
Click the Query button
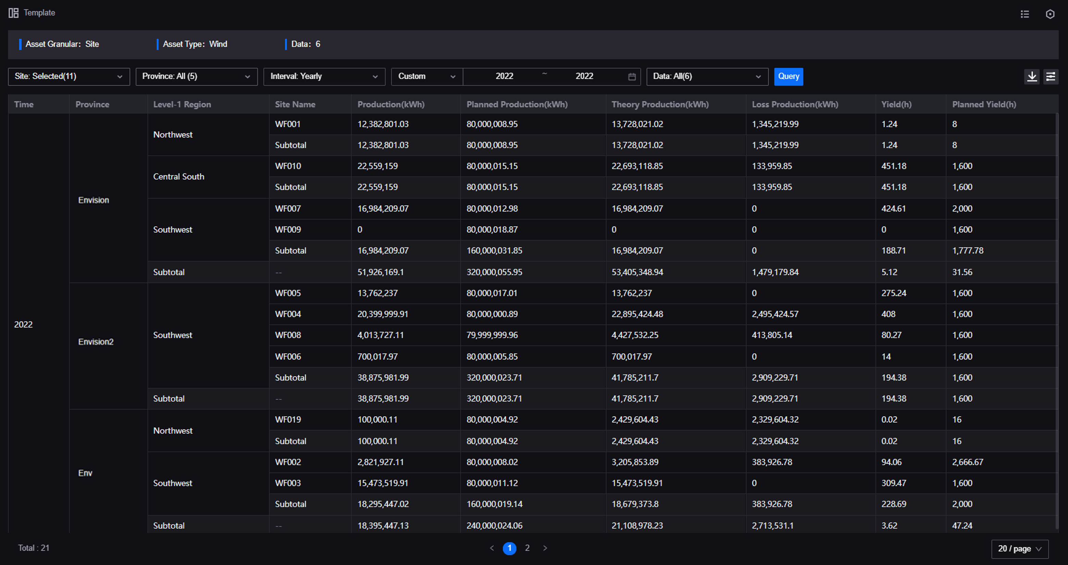788,76
